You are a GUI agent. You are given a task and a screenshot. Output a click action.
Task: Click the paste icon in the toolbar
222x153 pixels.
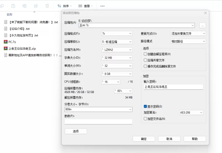pos(13,6)
